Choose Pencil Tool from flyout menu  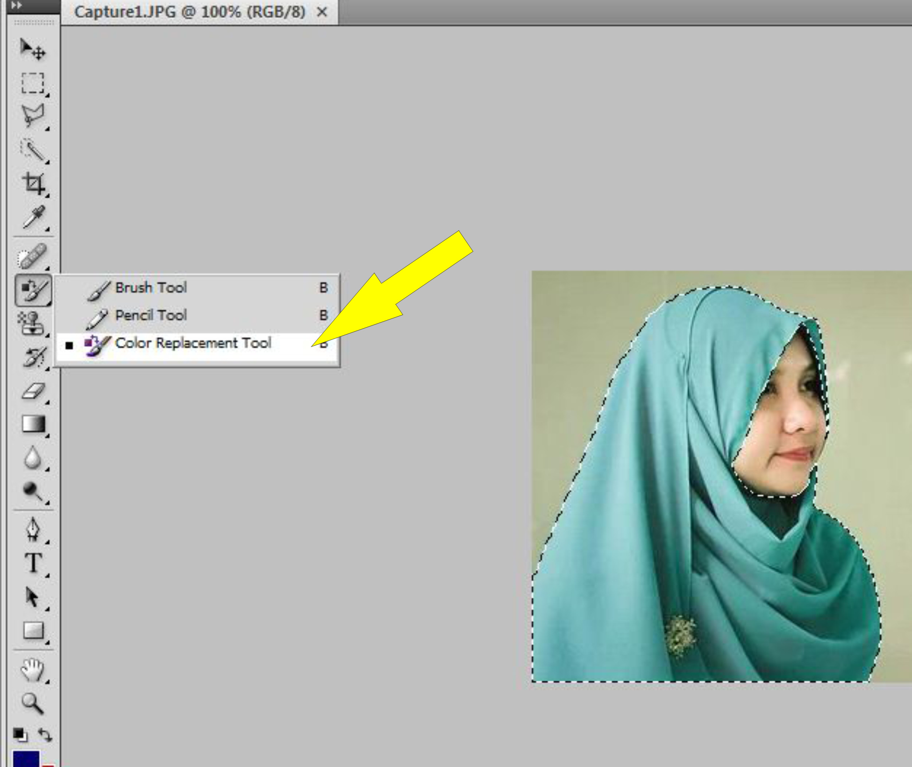151,315
